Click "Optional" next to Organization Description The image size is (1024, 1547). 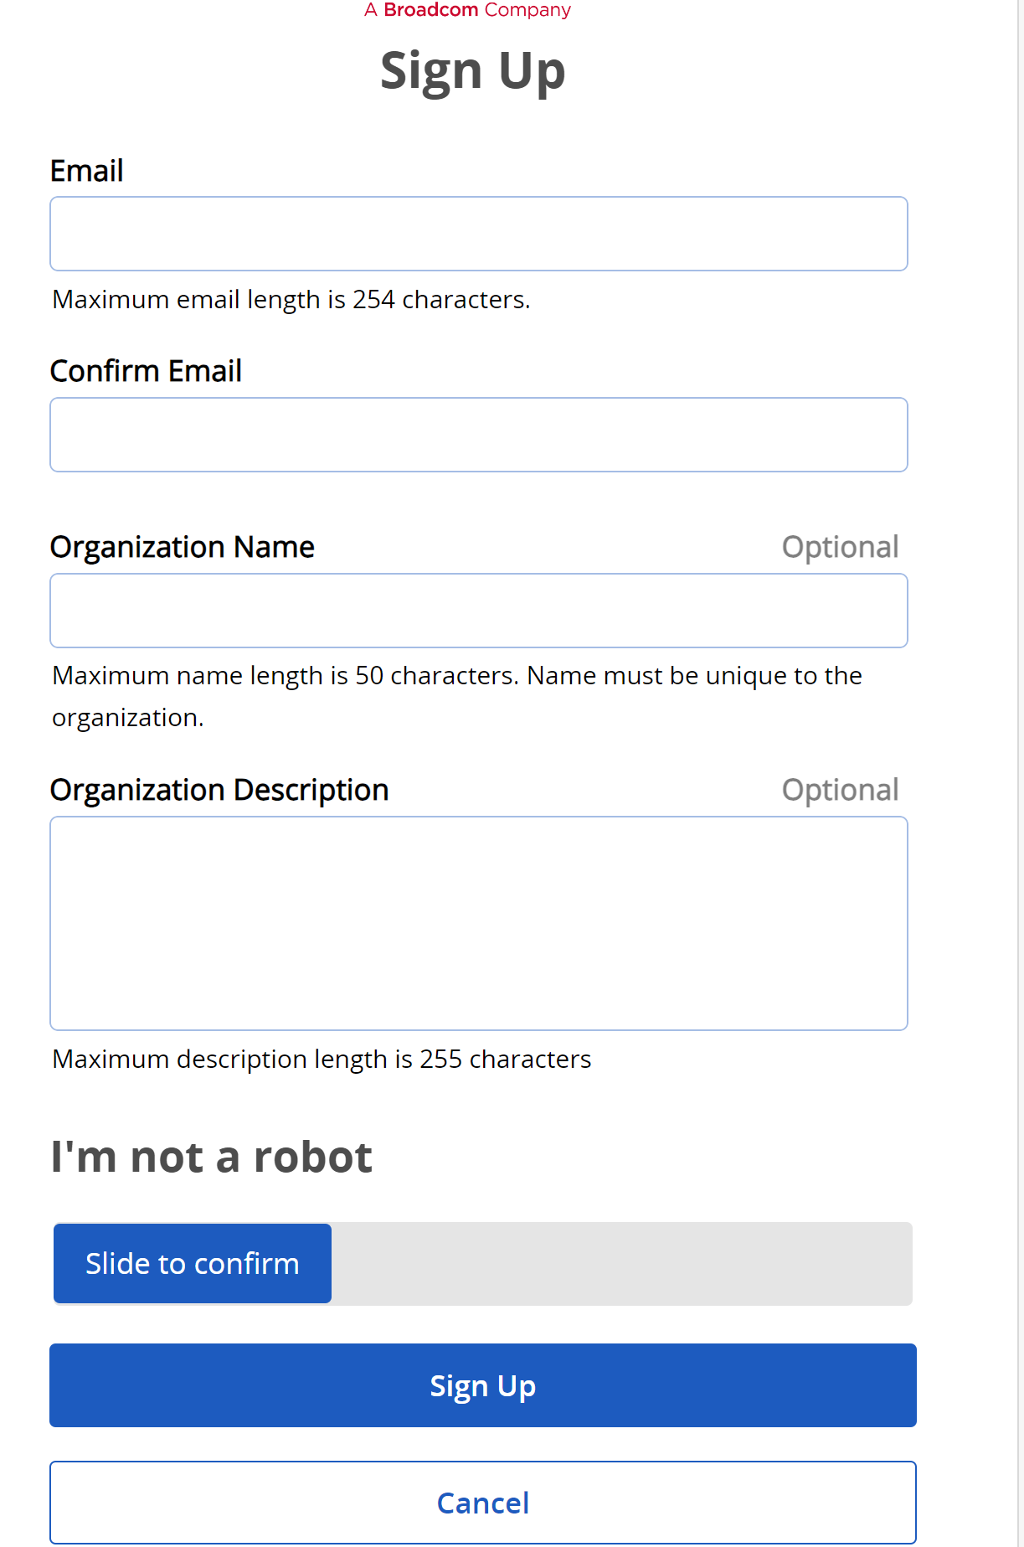point(839,790)
